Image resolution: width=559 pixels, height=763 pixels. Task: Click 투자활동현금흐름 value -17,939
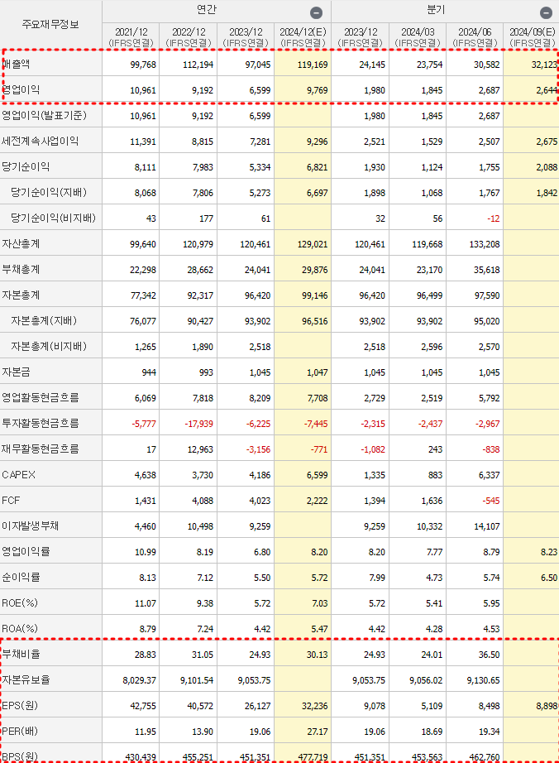(198, 424)
